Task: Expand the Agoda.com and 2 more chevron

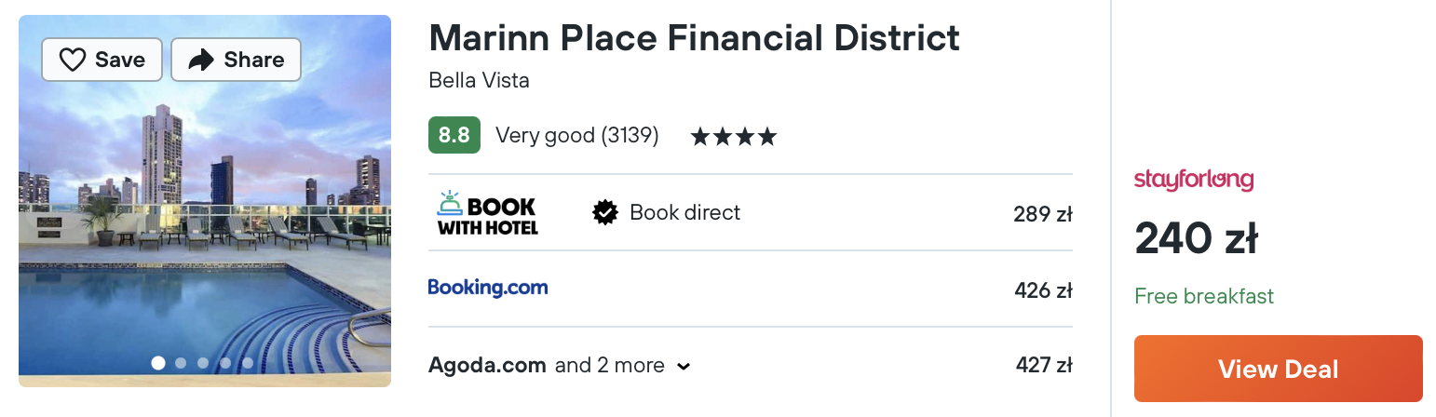Action: click(x=684, y=367)
